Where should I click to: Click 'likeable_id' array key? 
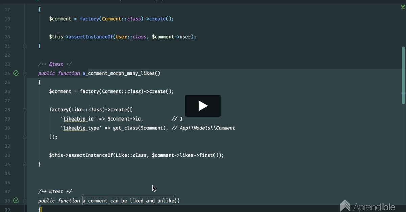coord(79,119)
